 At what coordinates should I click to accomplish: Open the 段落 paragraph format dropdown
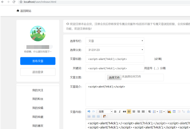click(x=105, y=111)
